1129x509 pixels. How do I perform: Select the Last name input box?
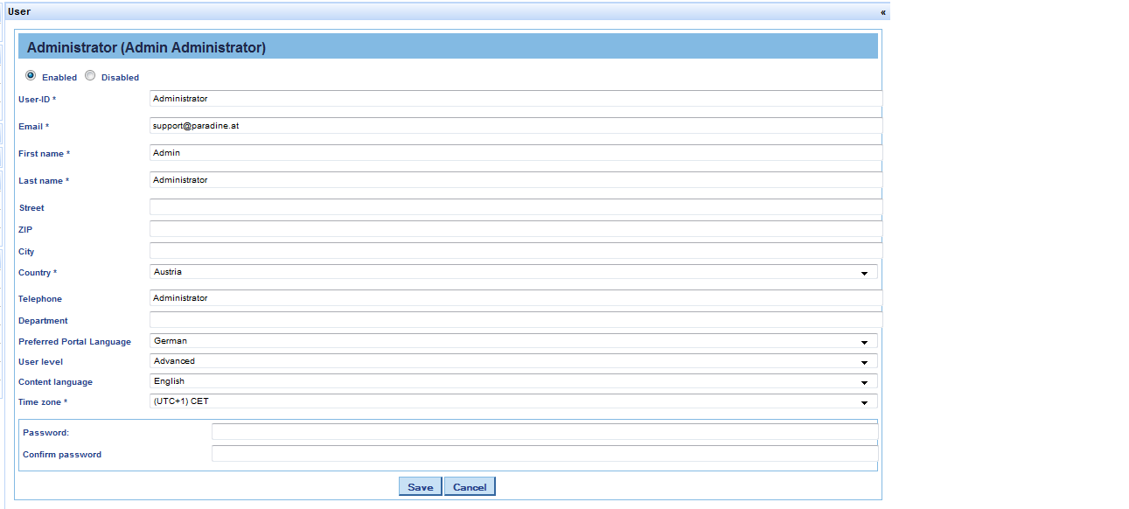click(515, 180)
